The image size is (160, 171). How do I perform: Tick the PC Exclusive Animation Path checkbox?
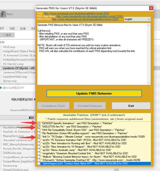pyautogui.click(x=39, y=140)
